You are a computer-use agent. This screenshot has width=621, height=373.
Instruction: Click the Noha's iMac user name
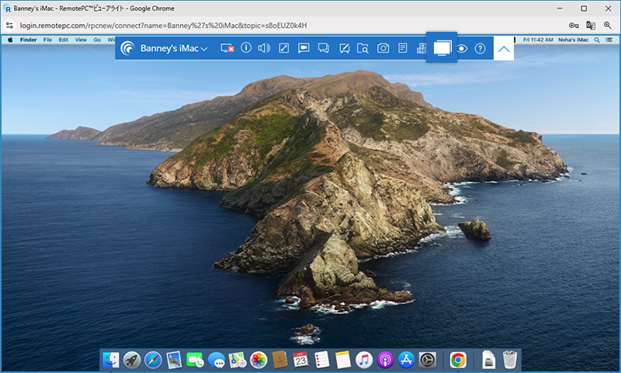[573, 40]
